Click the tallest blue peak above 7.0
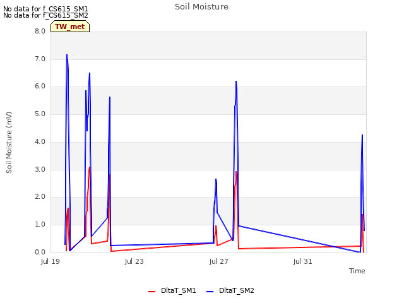Screen dimensions: 404x303 pyautogui.click(x=67, y=55)
